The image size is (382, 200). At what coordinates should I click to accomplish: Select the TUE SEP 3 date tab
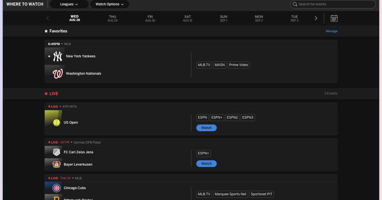[x=294, y=18]
